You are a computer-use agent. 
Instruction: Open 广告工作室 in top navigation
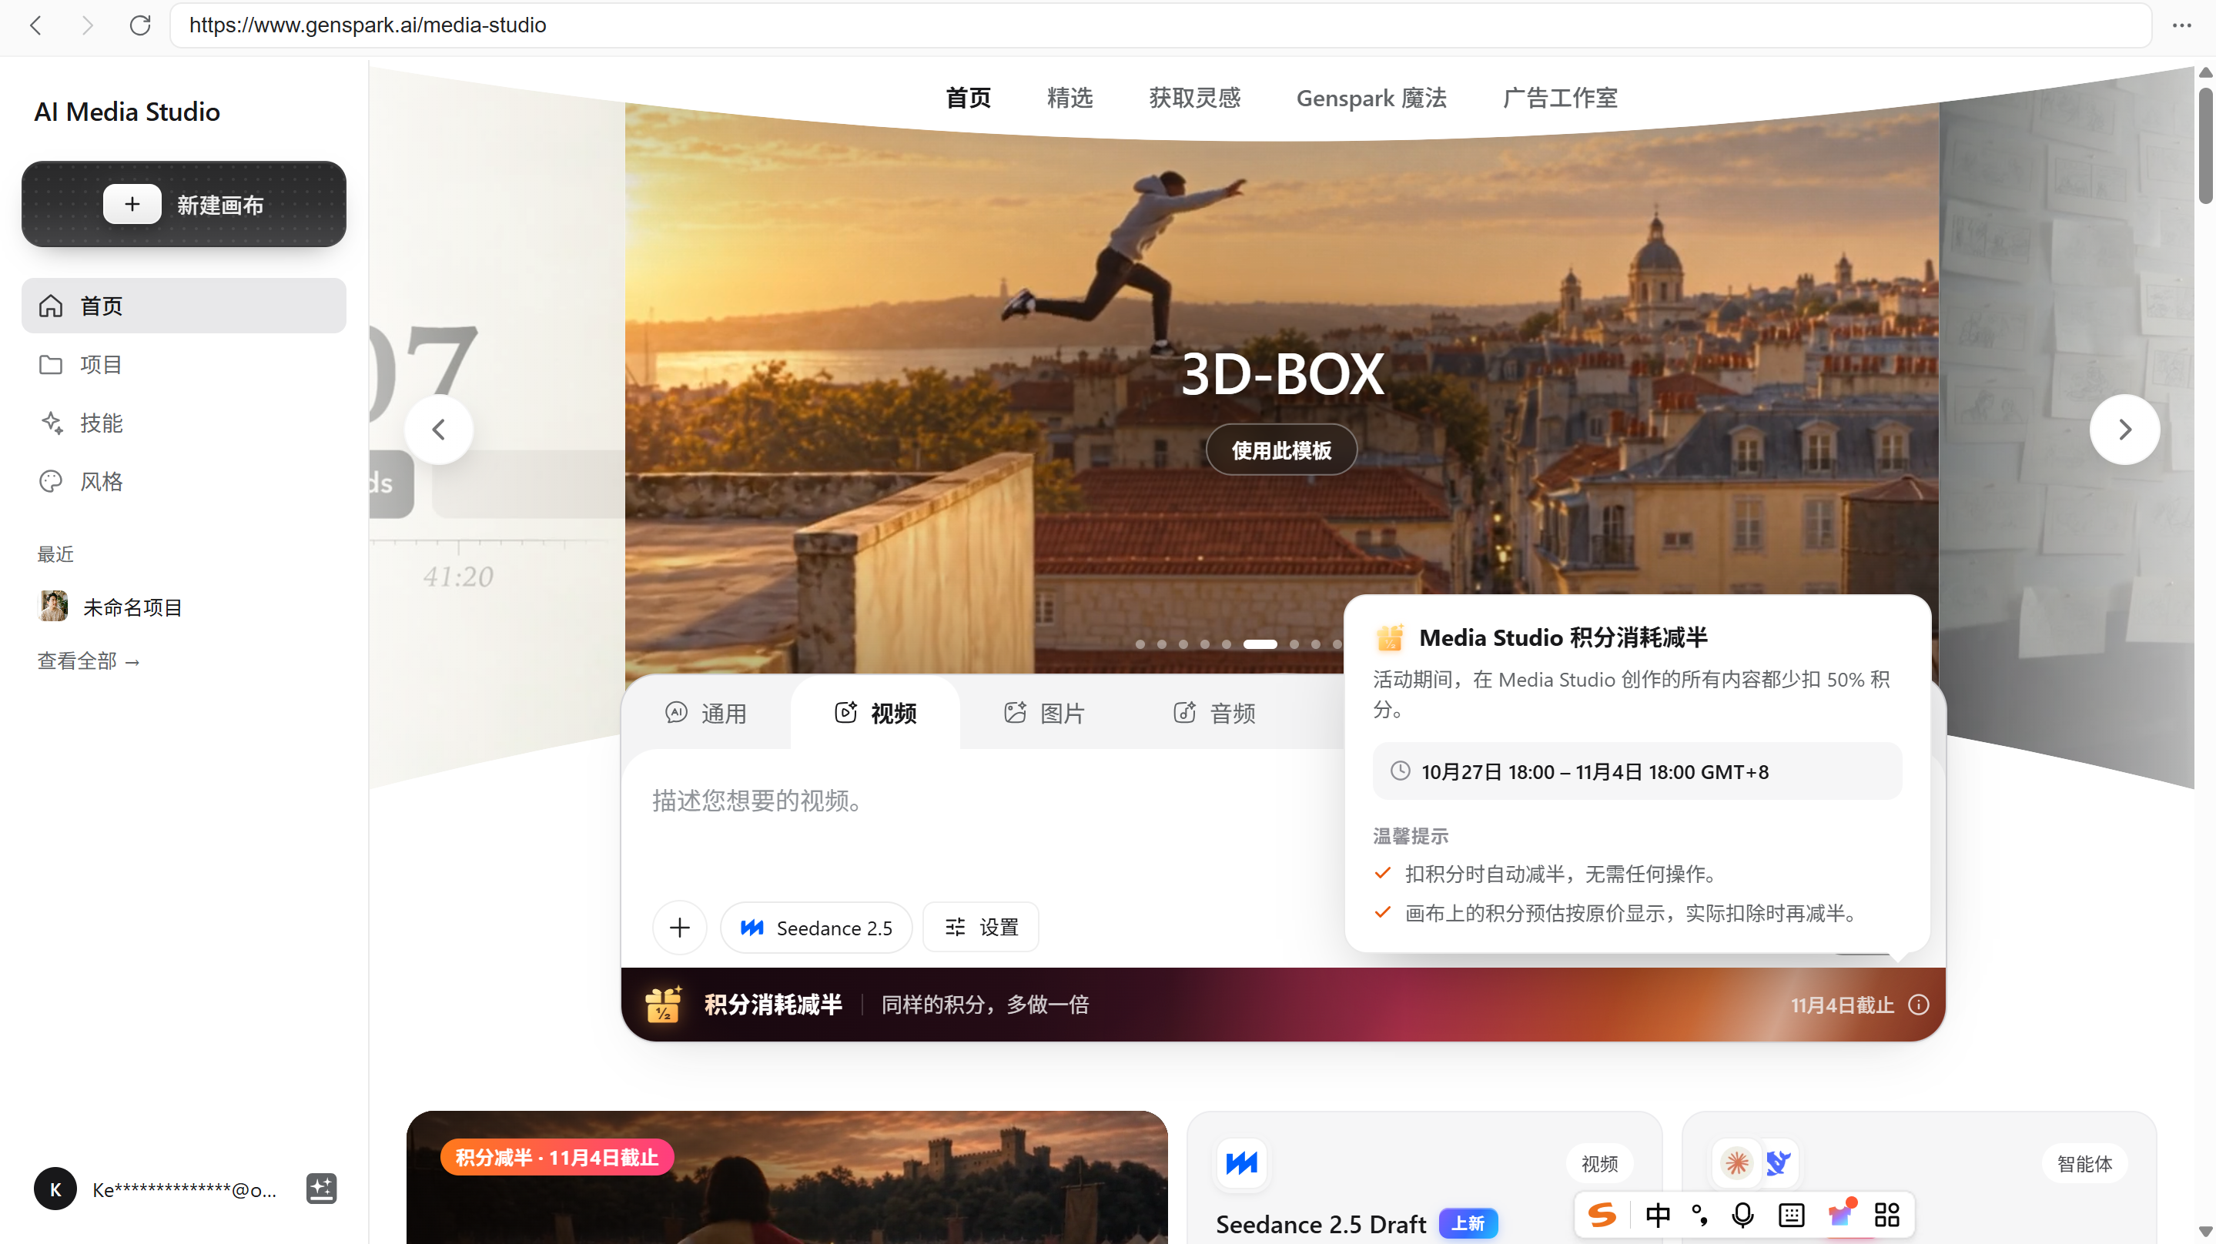click(x=1560, y=98)
